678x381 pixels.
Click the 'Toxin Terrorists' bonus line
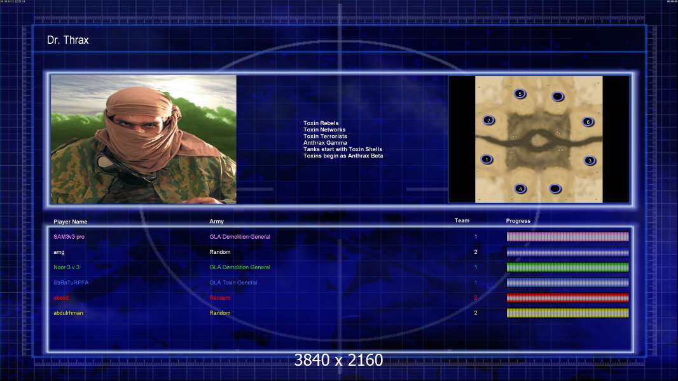325,136
